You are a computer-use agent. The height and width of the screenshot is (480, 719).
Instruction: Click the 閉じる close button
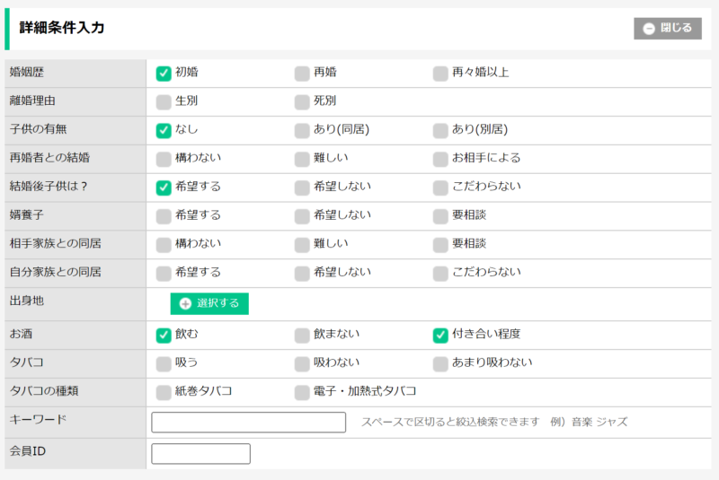(667, 29)
